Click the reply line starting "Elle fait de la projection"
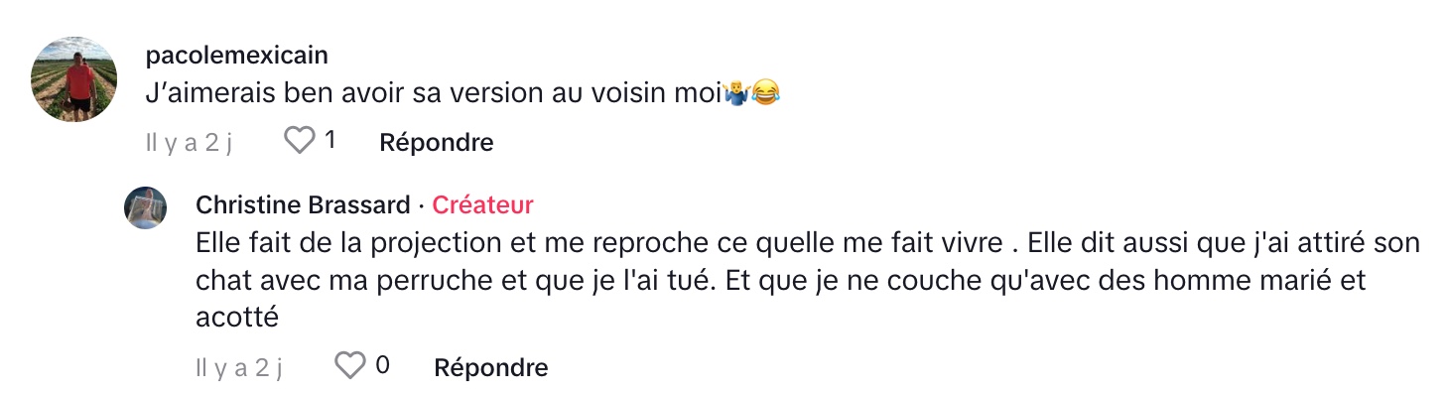Image resolution: width=1447 pixels, height=395 pixels. coord(808,242)
